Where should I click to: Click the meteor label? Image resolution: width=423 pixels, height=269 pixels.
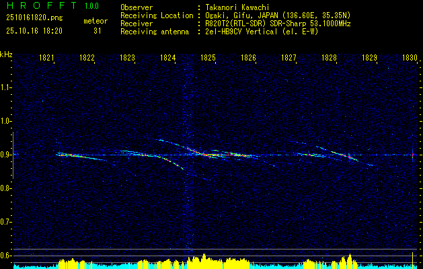95,21
